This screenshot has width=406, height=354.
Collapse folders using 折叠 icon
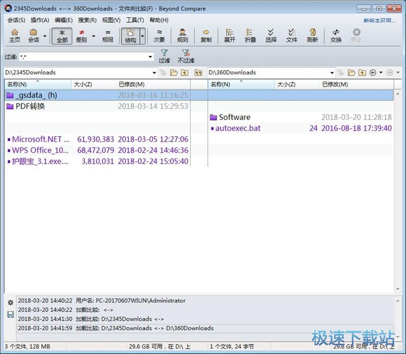coord(250,36)
